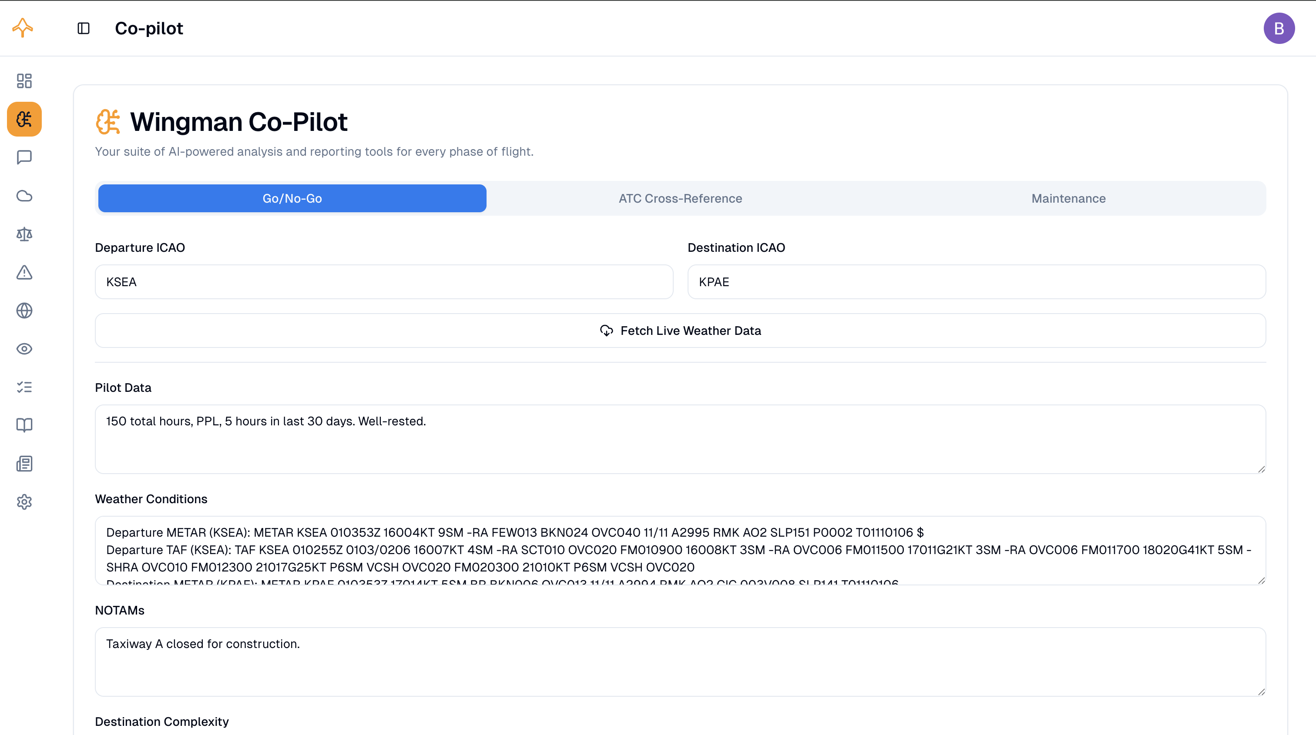1316x735 pixels.
Task: Open the eye sidebar icon
Action: [x=24, y=349]
